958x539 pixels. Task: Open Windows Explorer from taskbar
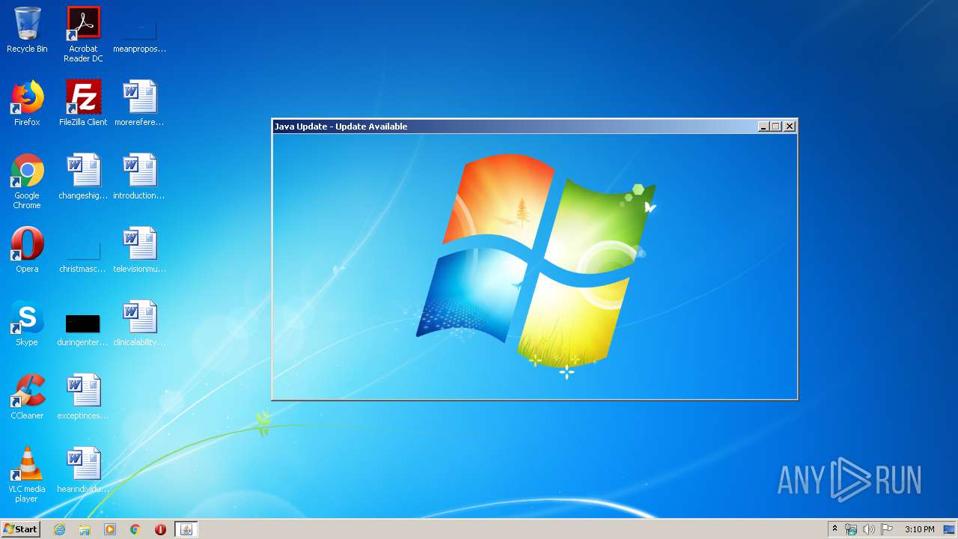click(85, 529)
